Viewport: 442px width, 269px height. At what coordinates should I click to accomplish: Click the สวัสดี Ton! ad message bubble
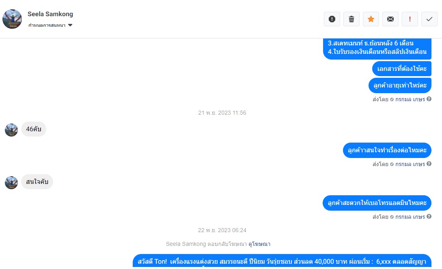pos(282,261)
